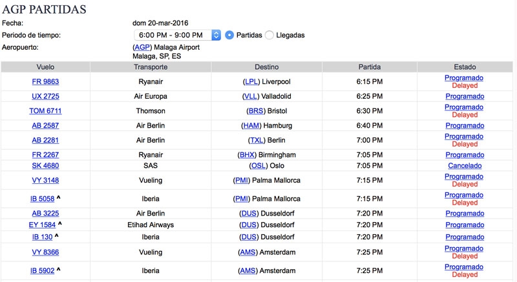The width and height of the screenshot is (517, 282).
Task: Open flight UX 2725 details
Action: pos(45,96)
